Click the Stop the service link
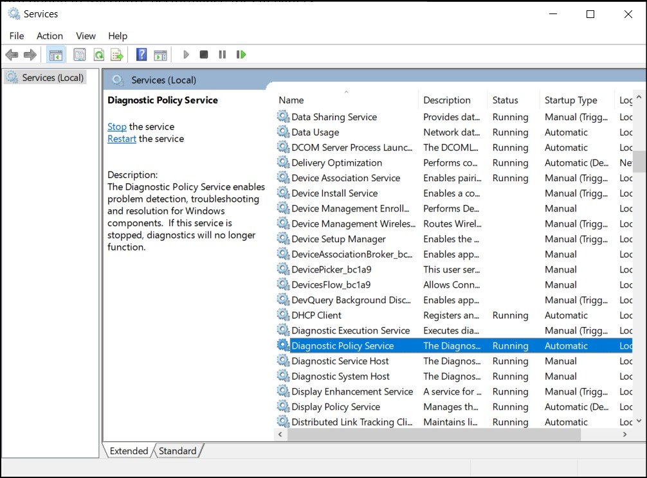647x478 pixels. coord(117,127)
